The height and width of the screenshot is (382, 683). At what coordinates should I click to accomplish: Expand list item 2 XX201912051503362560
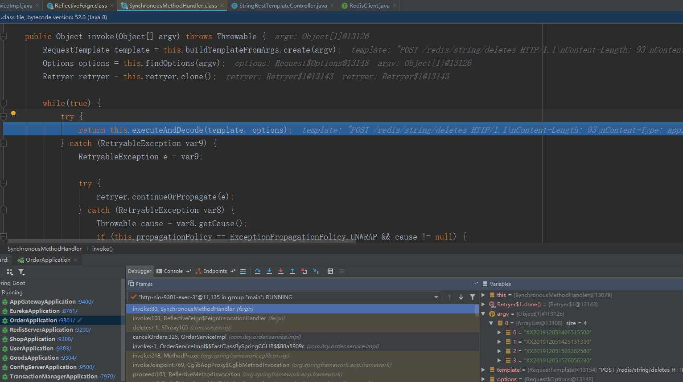[499, 351]
